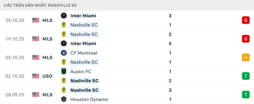Open Inter Miami name in 25.10.25 match

pyautogui.click(x=83, y=16)
